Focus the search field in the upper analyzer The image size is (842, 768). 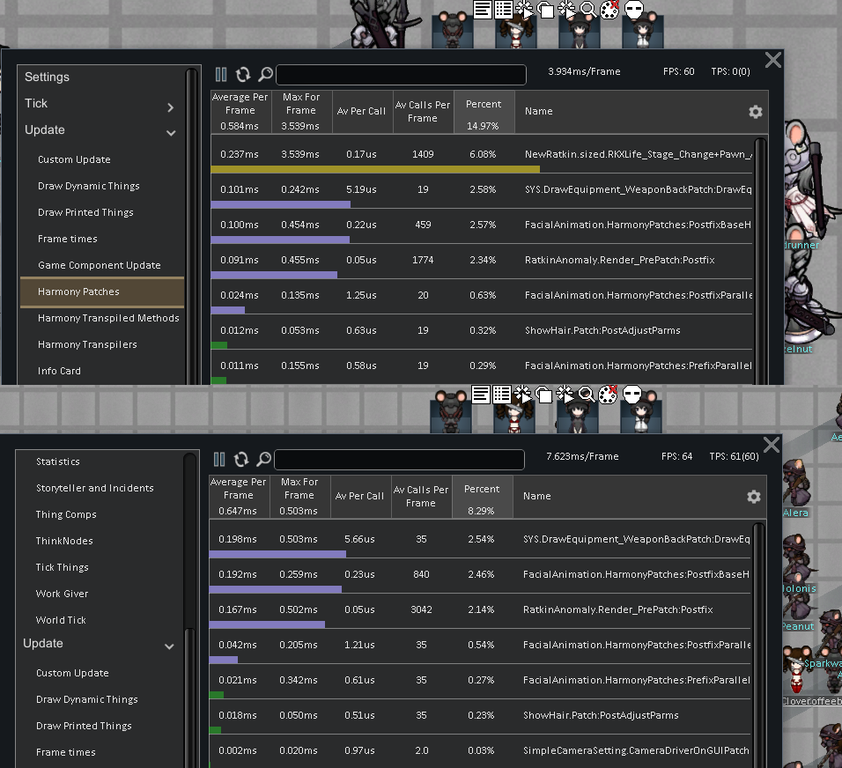coord(401,75)
